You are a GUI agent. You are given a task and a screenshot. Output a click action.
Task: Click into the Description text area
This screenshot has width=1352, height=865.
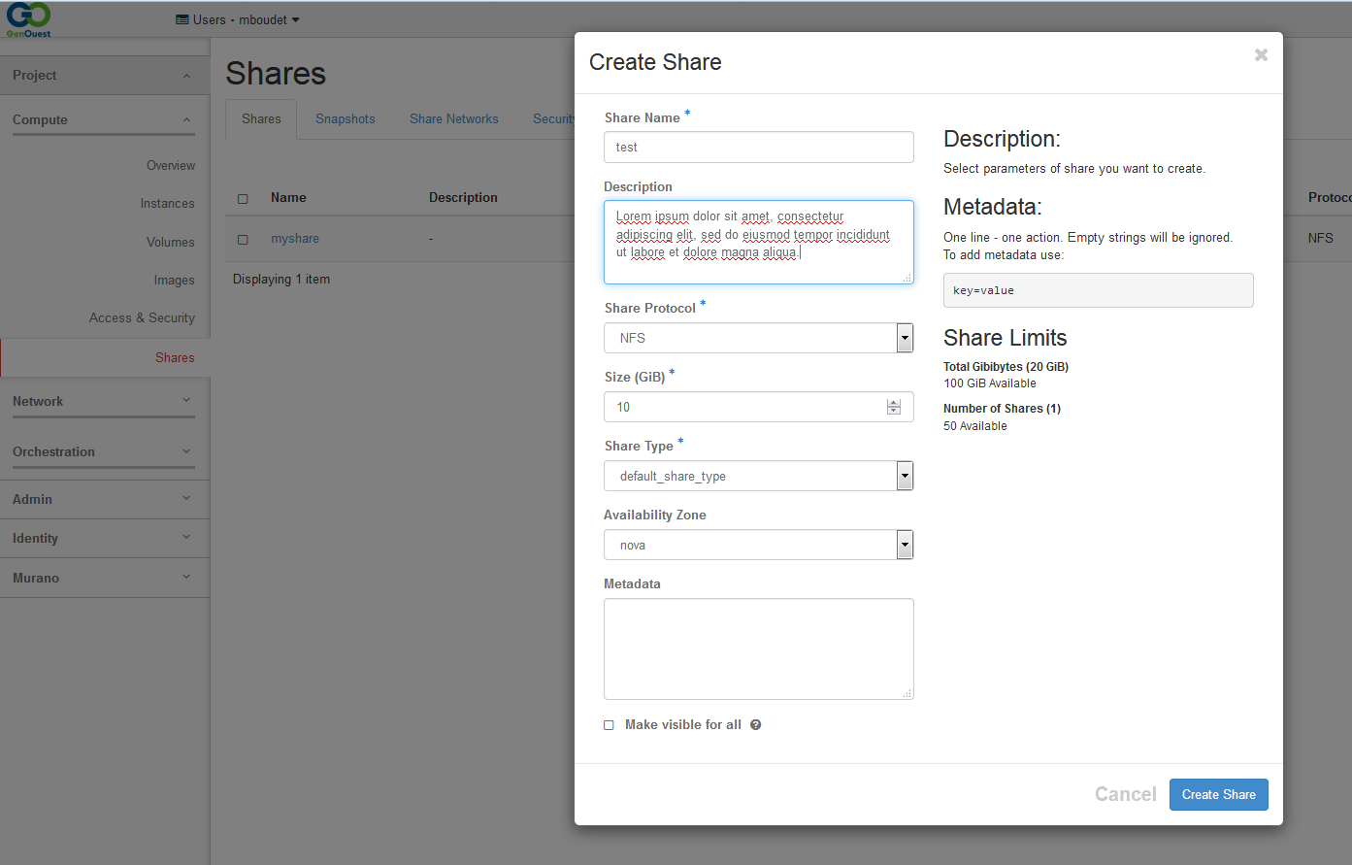(759, 242)
